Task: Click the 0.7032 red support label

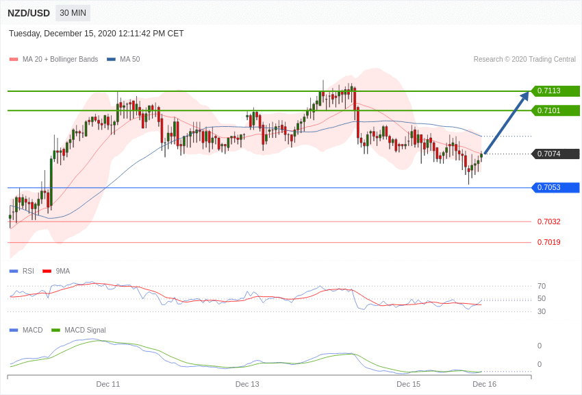Action: tap(548, 222)
